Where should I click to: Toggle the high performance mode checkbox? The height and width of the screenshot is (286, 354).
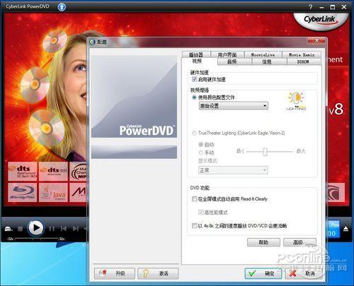click(x=201, y=213)
